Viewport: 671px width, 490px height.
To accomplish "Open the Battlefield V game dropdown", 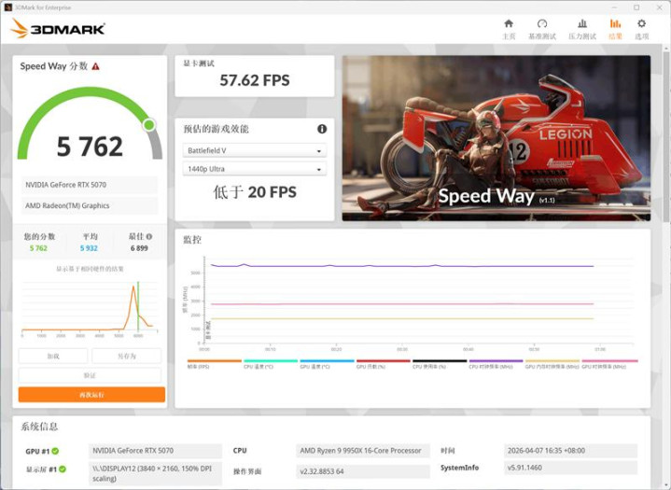I will [255, 150].
